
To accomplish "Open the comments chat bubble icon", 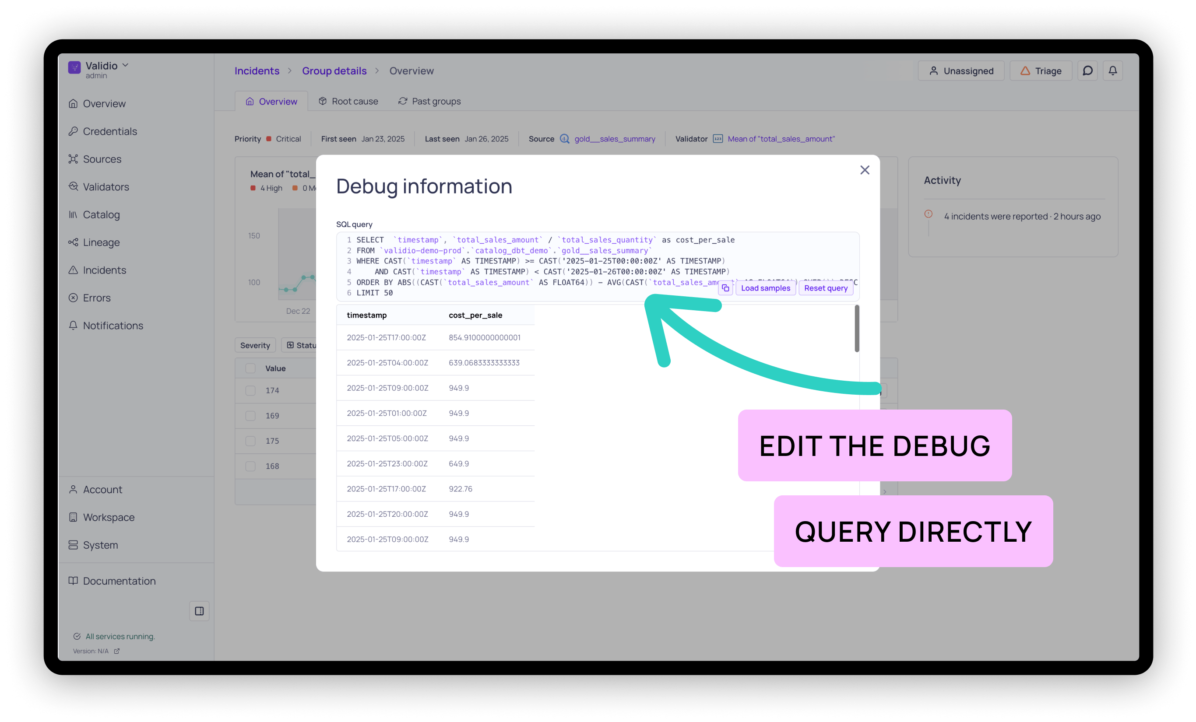I will pos(1087,71).
